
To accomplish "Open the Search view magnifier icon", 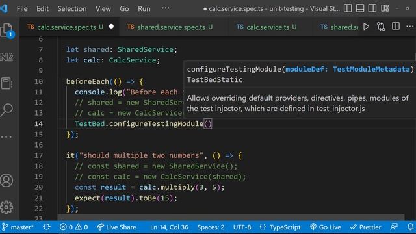I will pyautogui.click(x=6, y=110).
